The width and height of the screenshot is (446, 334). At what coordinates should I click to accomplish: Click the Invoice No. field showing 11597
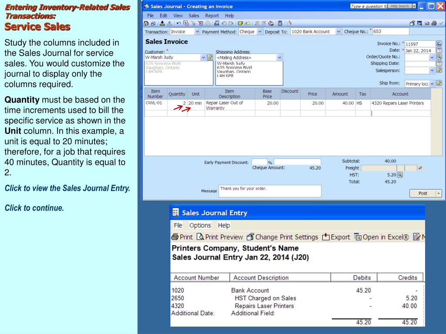pos(420,44)
